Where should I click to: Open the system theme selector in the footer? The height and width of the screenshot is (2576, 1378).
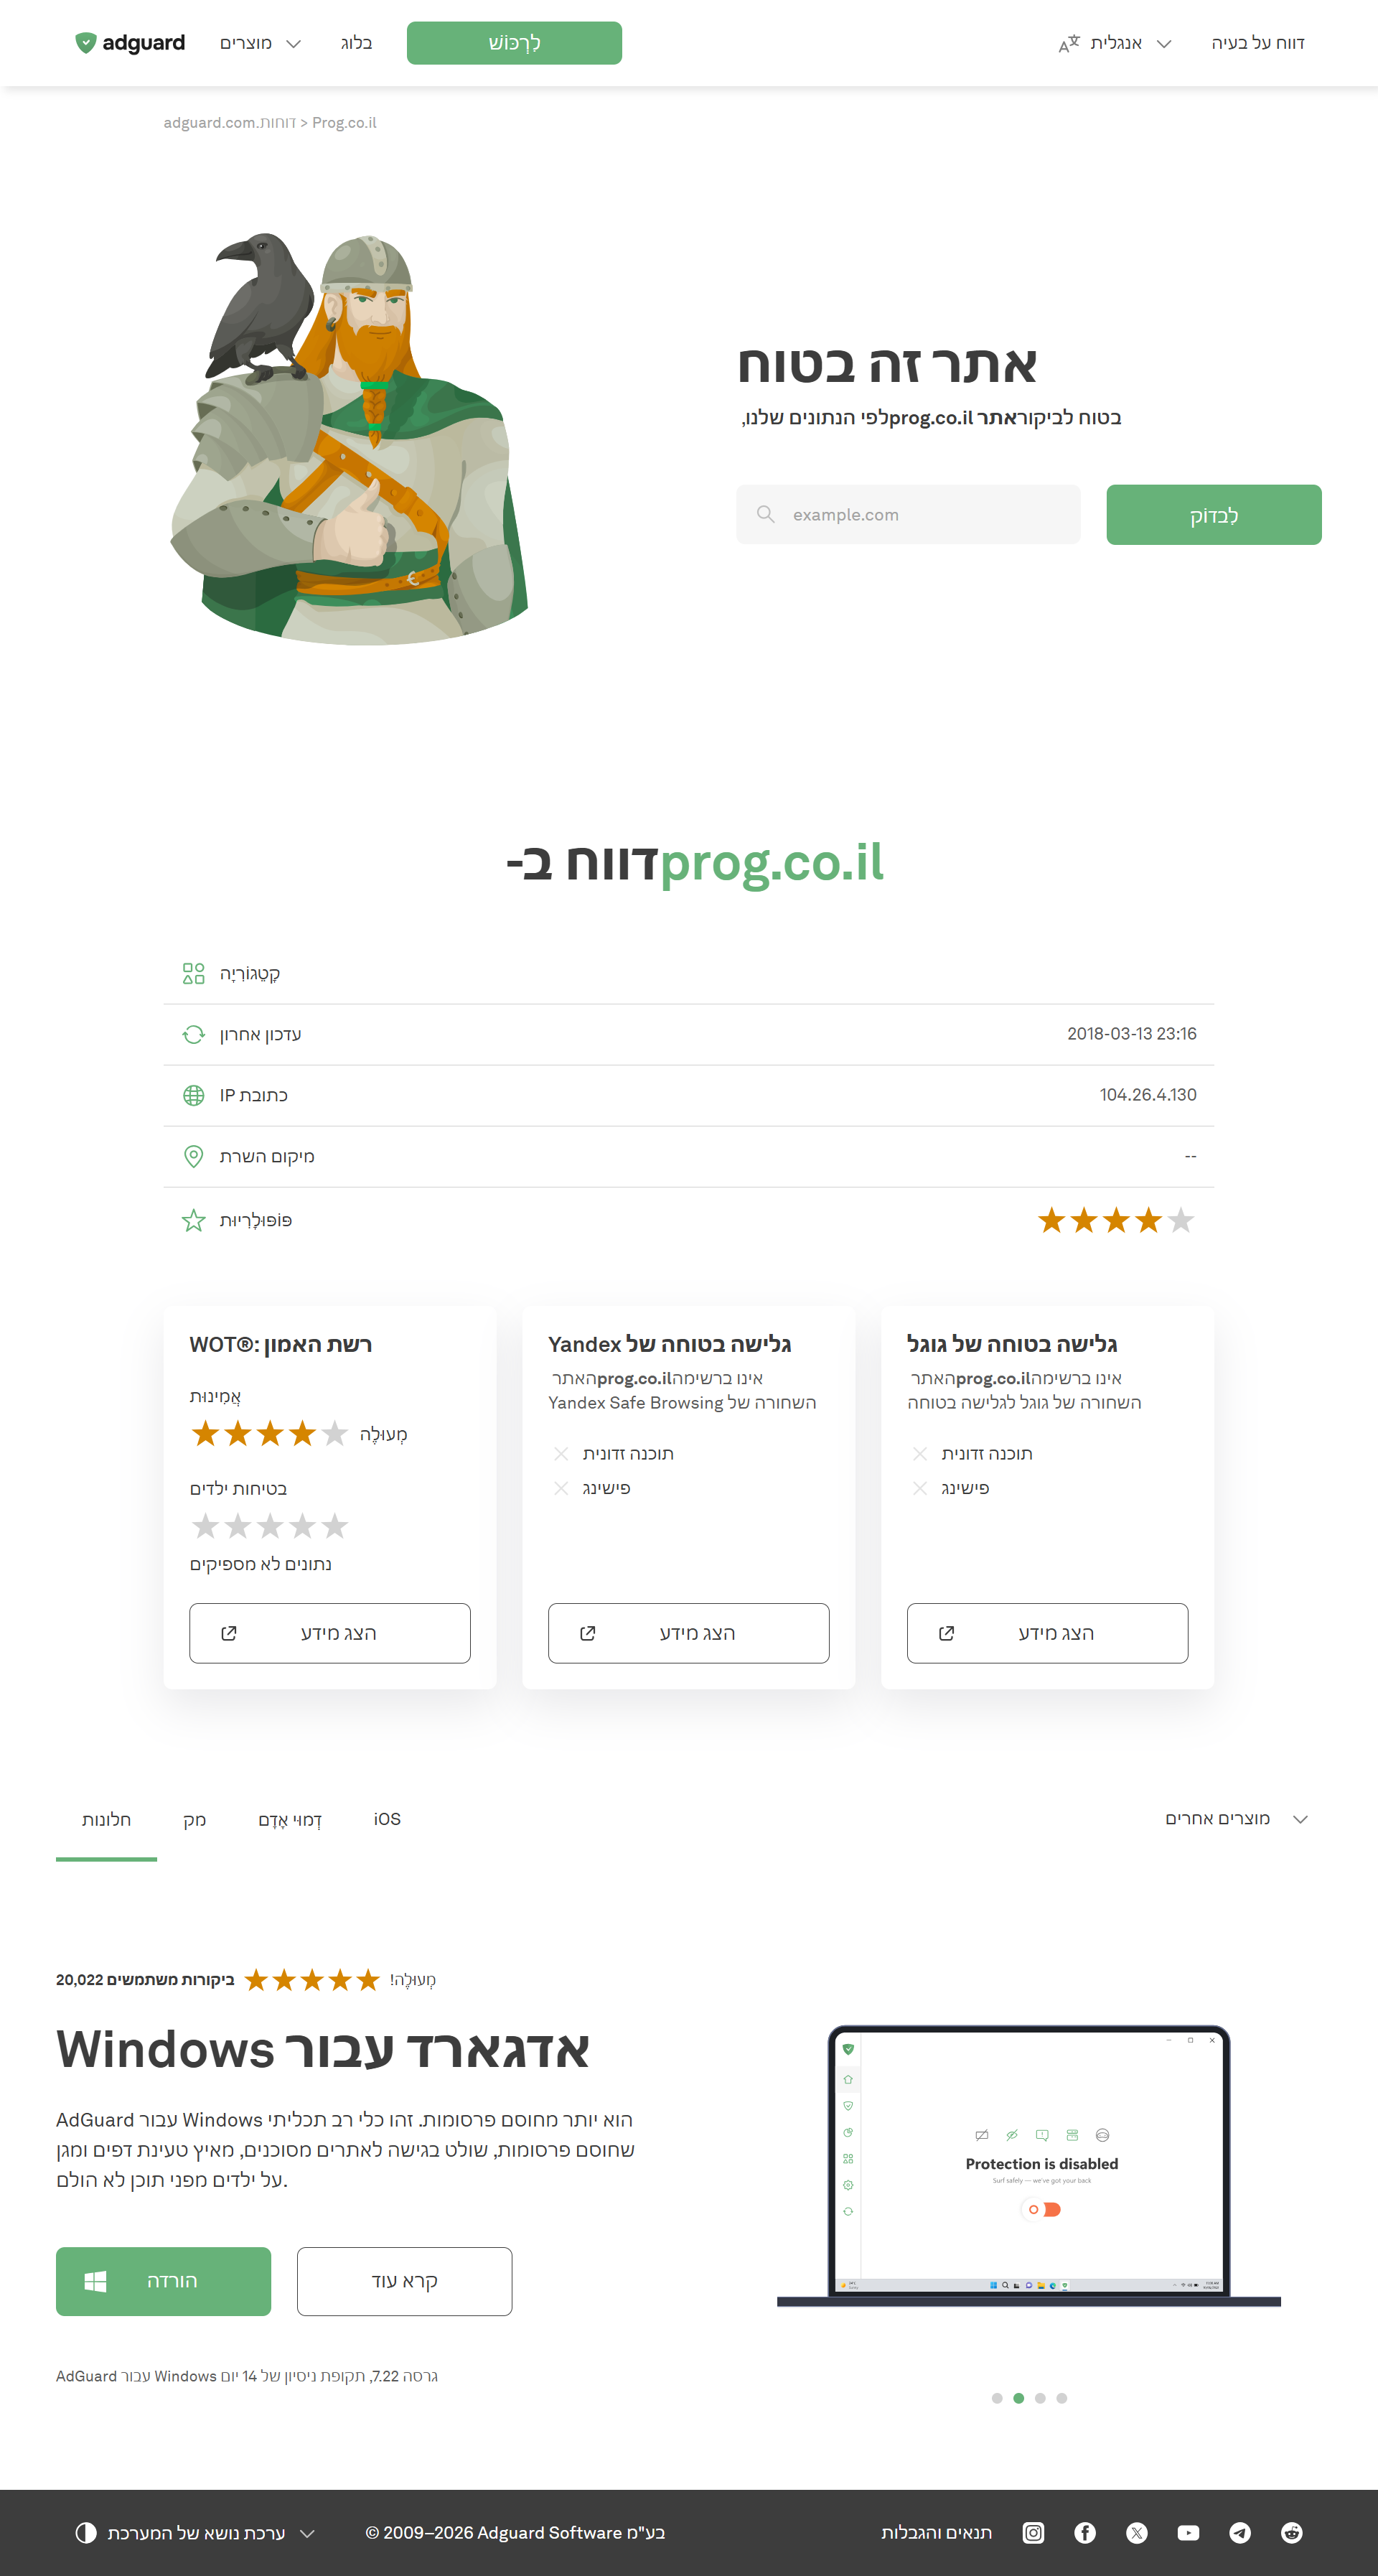click(x=196, y=2532)
